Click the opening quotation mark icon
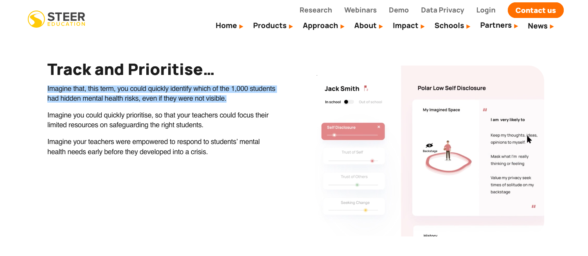The image size is (588, 256). point(485,110)
